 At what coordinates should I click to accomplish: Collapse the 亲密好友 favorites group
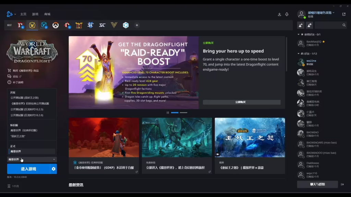coord(299,35)
